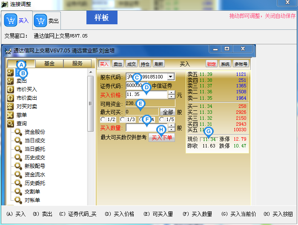
Task: Click the 成交 toolbar button
Action: pos(132,64)
